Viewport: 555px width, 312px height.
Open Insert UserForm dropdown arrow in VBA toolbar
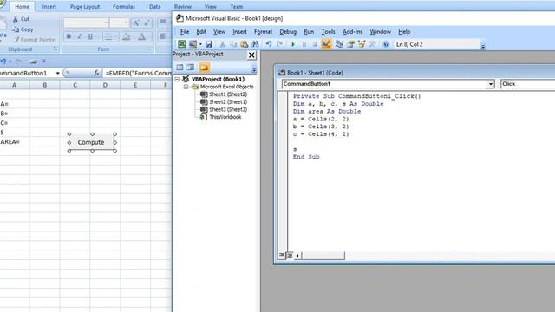click(x=200, y=44)
